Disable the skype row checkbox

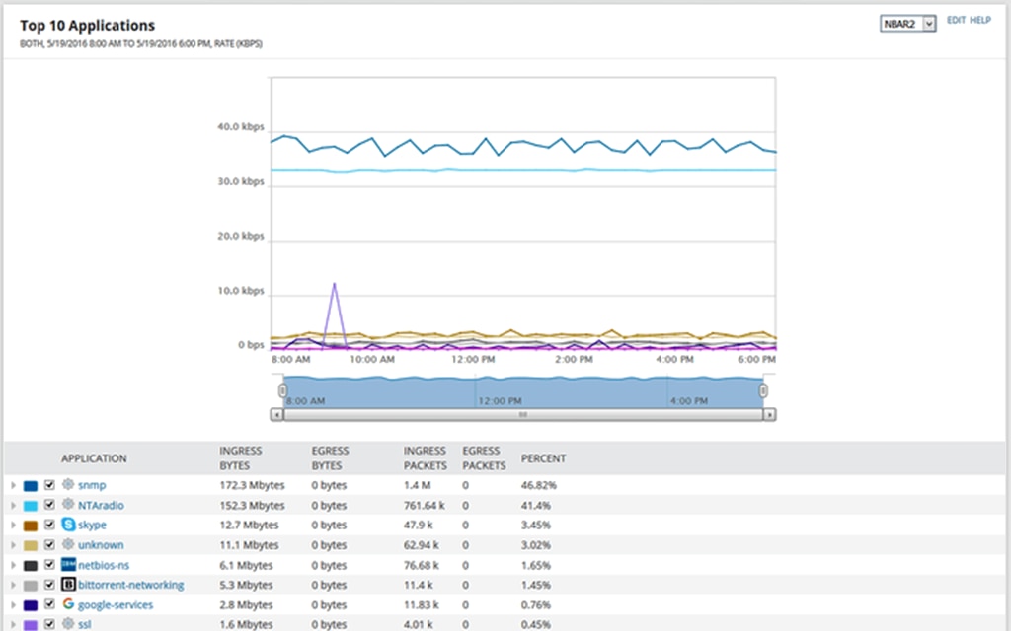click(x=49, y=525)
